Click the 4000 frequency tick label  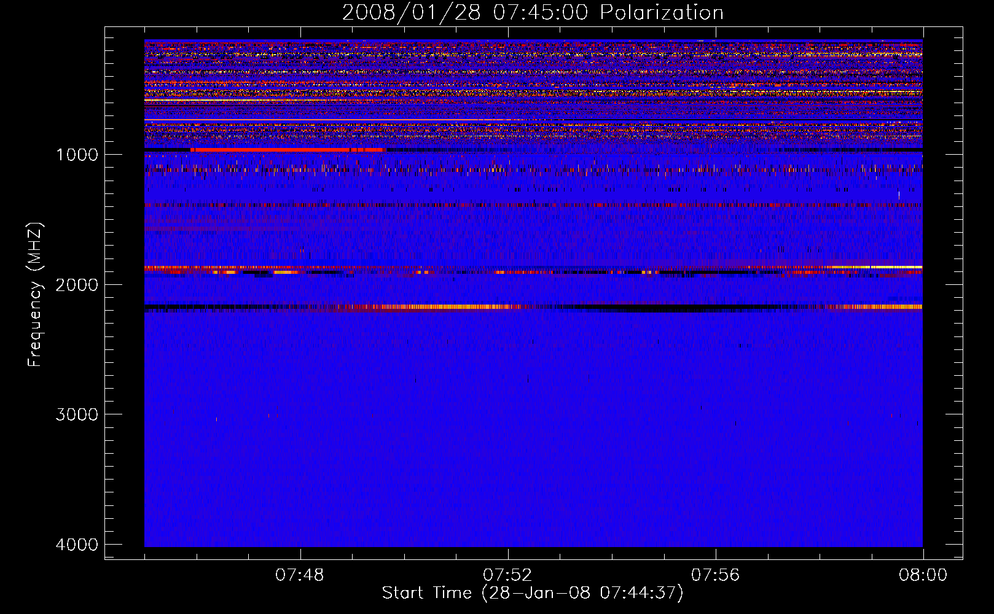coord(77,545)
